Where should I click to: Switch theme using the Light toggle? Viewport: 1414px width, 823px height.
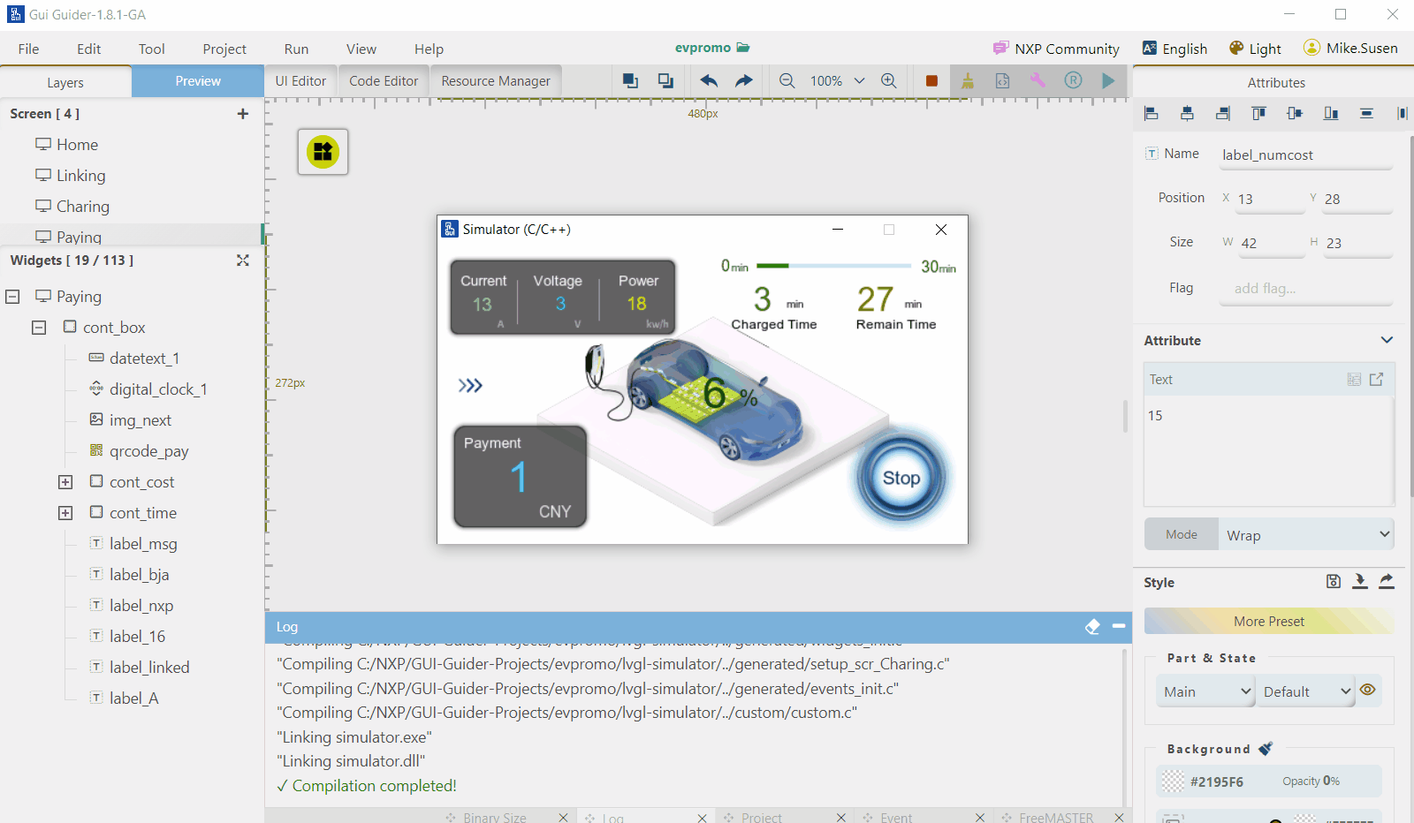tap(1254, 48)
